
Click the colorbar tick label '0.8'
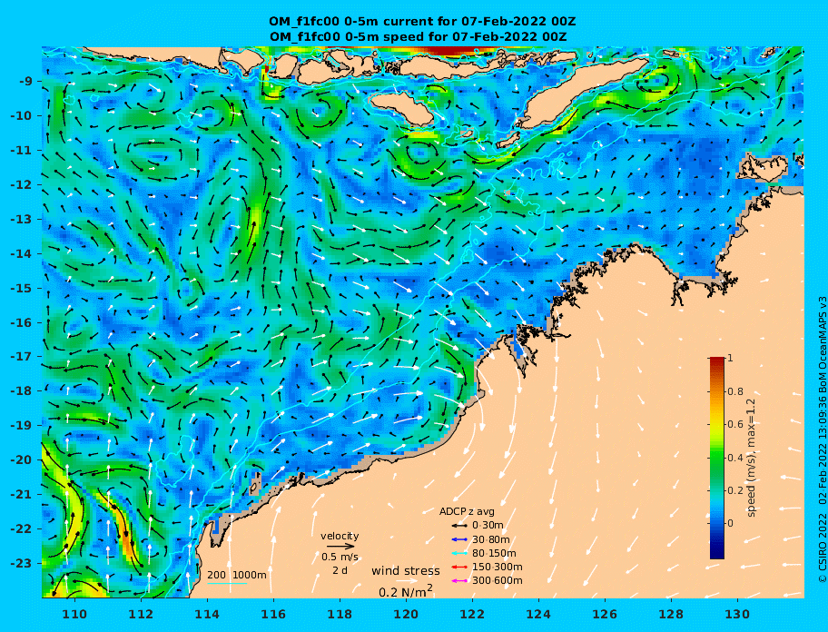click(x=735, y=391)
